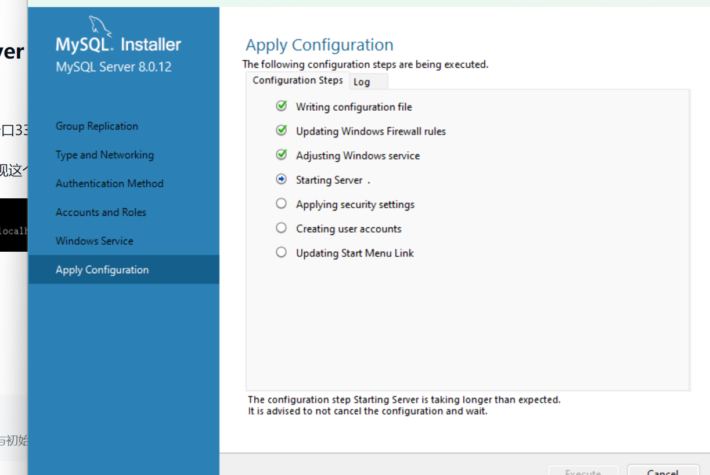Click the Apply Configuration heading
The height and width of the screenshot is (475, 710).
click(319, 45)
